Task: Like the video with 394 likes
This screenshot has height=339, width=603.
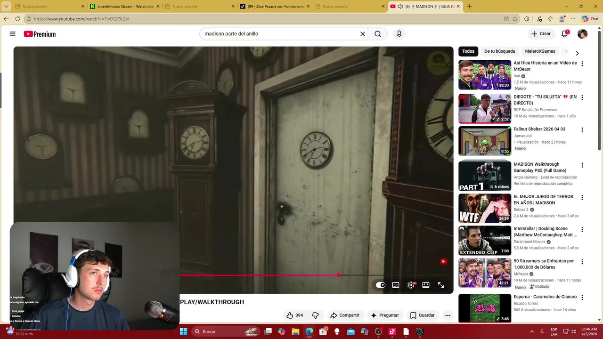Action: (295, 315)
